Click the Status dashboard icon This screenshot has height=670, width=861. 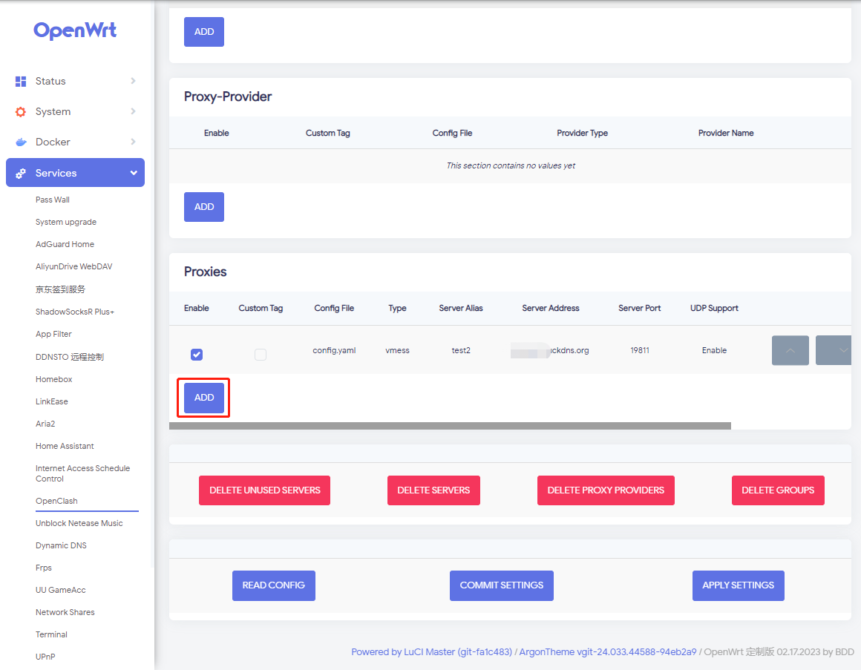point(21,81)
